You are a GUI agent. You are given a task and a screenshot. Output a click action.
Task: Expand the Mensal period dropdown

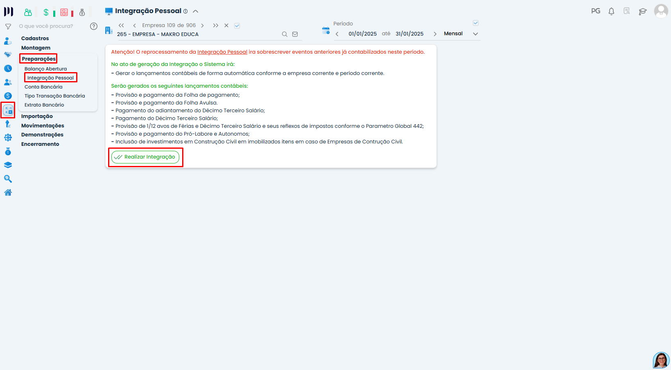pos(475,34)
